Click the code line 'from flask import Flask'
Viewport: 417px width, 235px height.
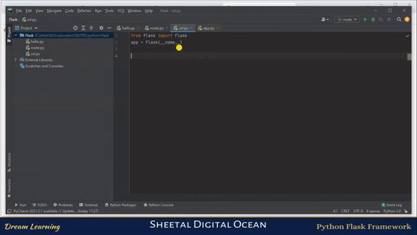(x=159, y=35)
